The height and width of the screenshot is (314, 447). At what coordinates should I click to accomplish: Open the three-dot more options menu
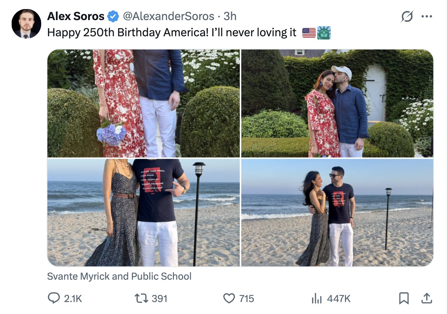(x=427, y=16)
